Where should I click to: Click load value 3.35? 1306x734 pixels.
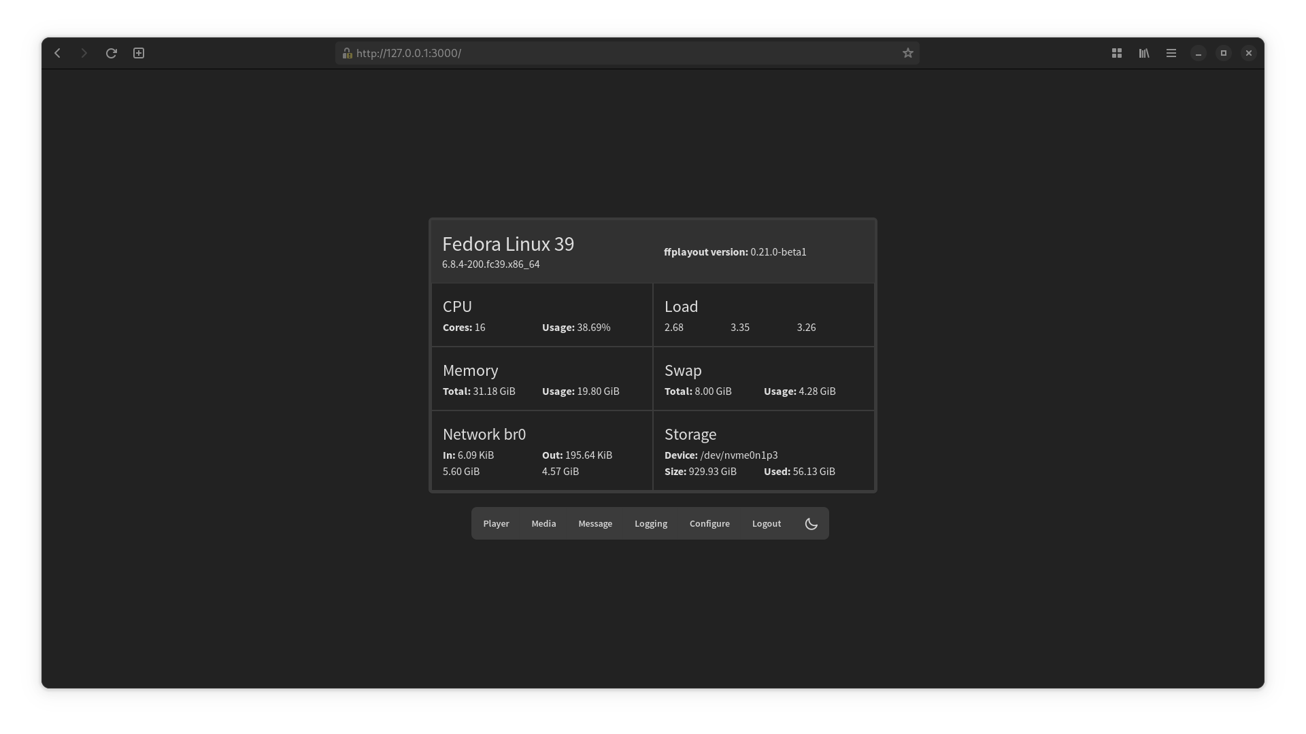pyautogui.click(x=740, y=328)
